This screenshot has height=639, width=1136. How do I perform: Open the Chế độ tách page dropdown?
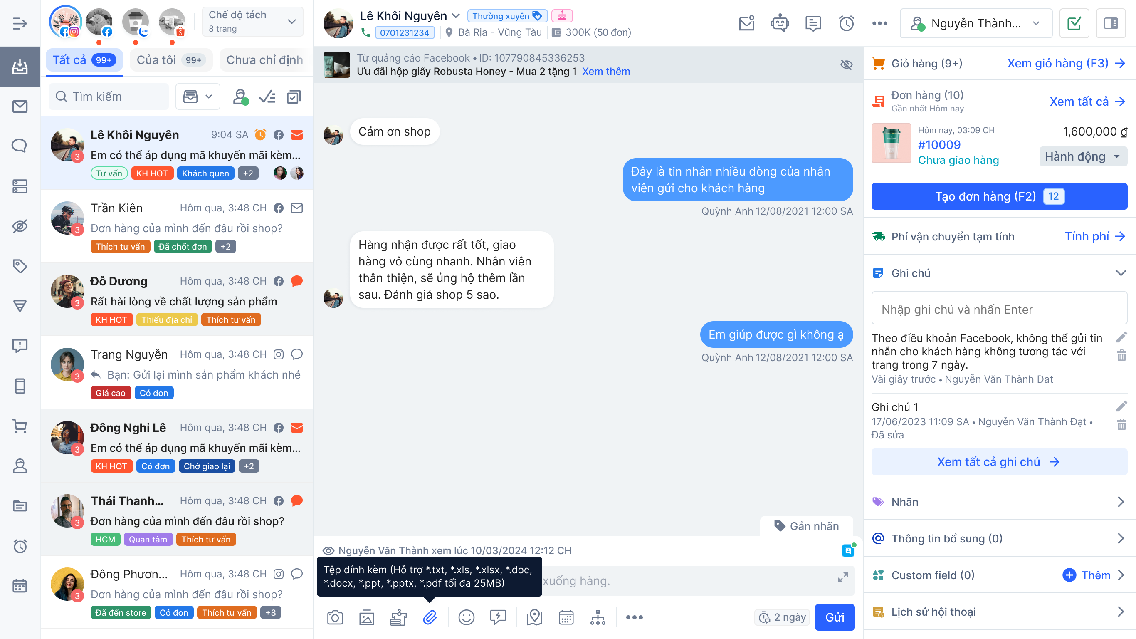253,22
